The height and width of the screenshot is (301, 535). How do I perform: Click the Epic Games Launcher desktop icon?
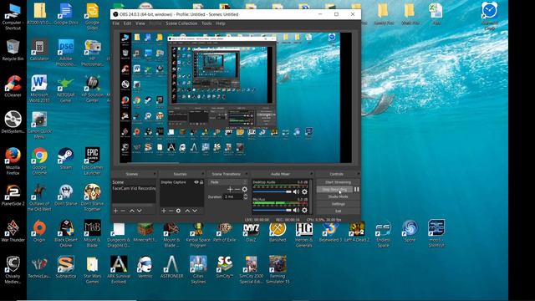pyautogui.click(x=92, y=161)
